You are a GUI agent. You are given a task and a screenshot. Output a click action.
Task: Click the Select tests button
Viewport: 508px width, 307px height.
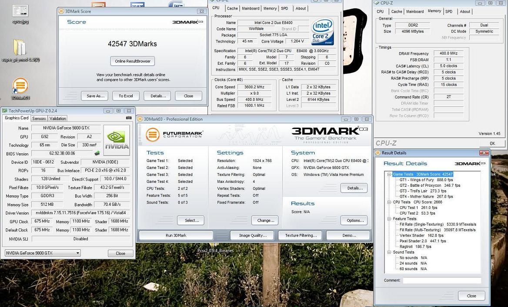tap(192, 220)
